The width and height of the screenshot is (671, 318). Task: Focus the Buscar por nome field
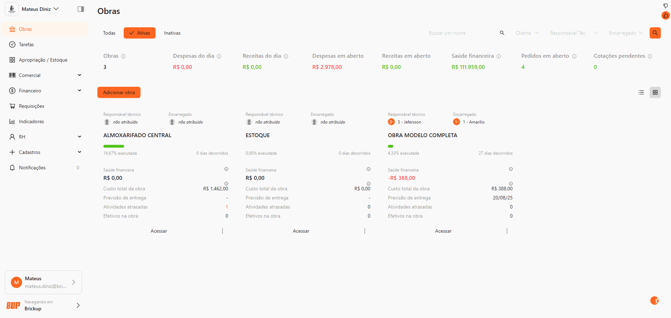tap(462, 33)
